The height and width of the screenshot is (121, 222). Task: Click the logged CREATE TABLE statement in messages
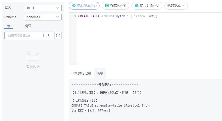click(111, 105)
